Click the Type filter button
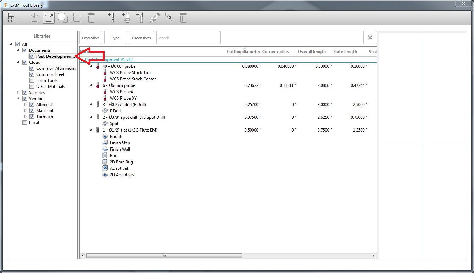 (115, 38)
